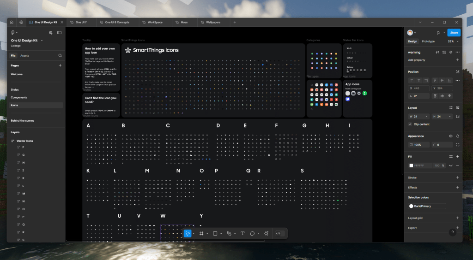The image size is (473, 260).
Task: Open the Figma main menu logo
Action: [13, 32]
